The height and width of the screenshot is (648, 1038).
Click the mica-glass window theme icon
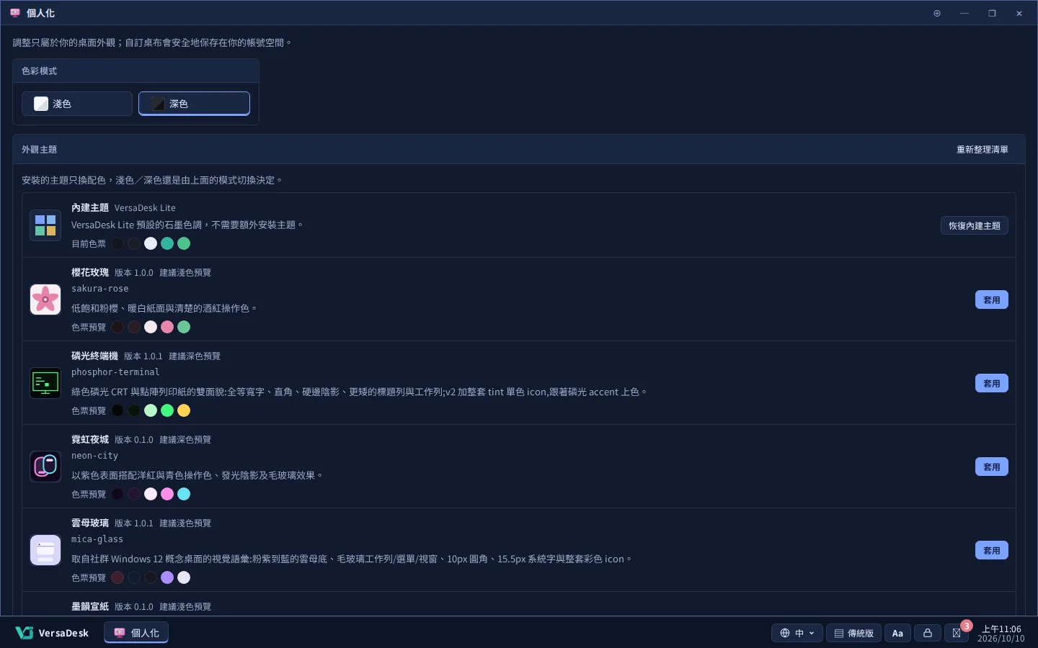click(x=45, y=550)
